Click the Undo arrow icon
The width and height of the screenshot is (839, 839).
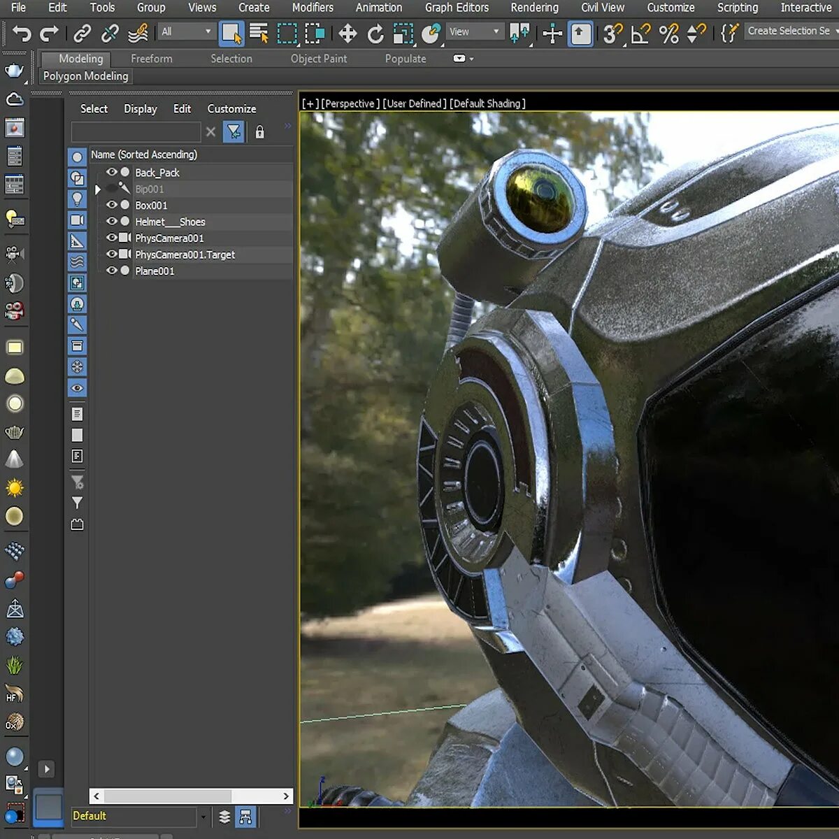[x=22, y=33]
